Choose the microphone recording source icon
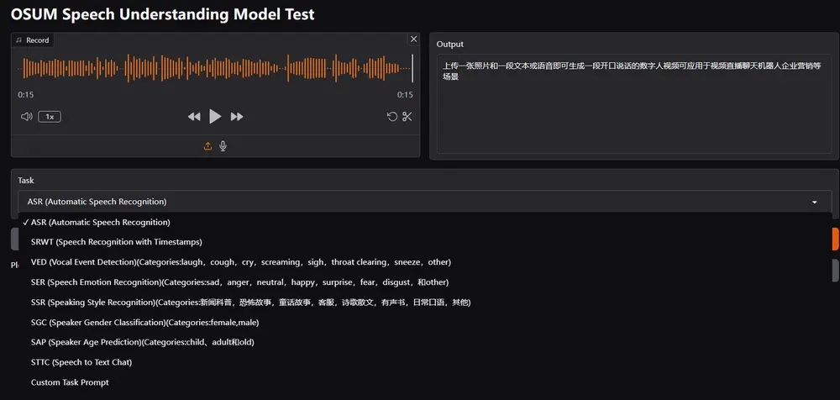 [223, 146]
